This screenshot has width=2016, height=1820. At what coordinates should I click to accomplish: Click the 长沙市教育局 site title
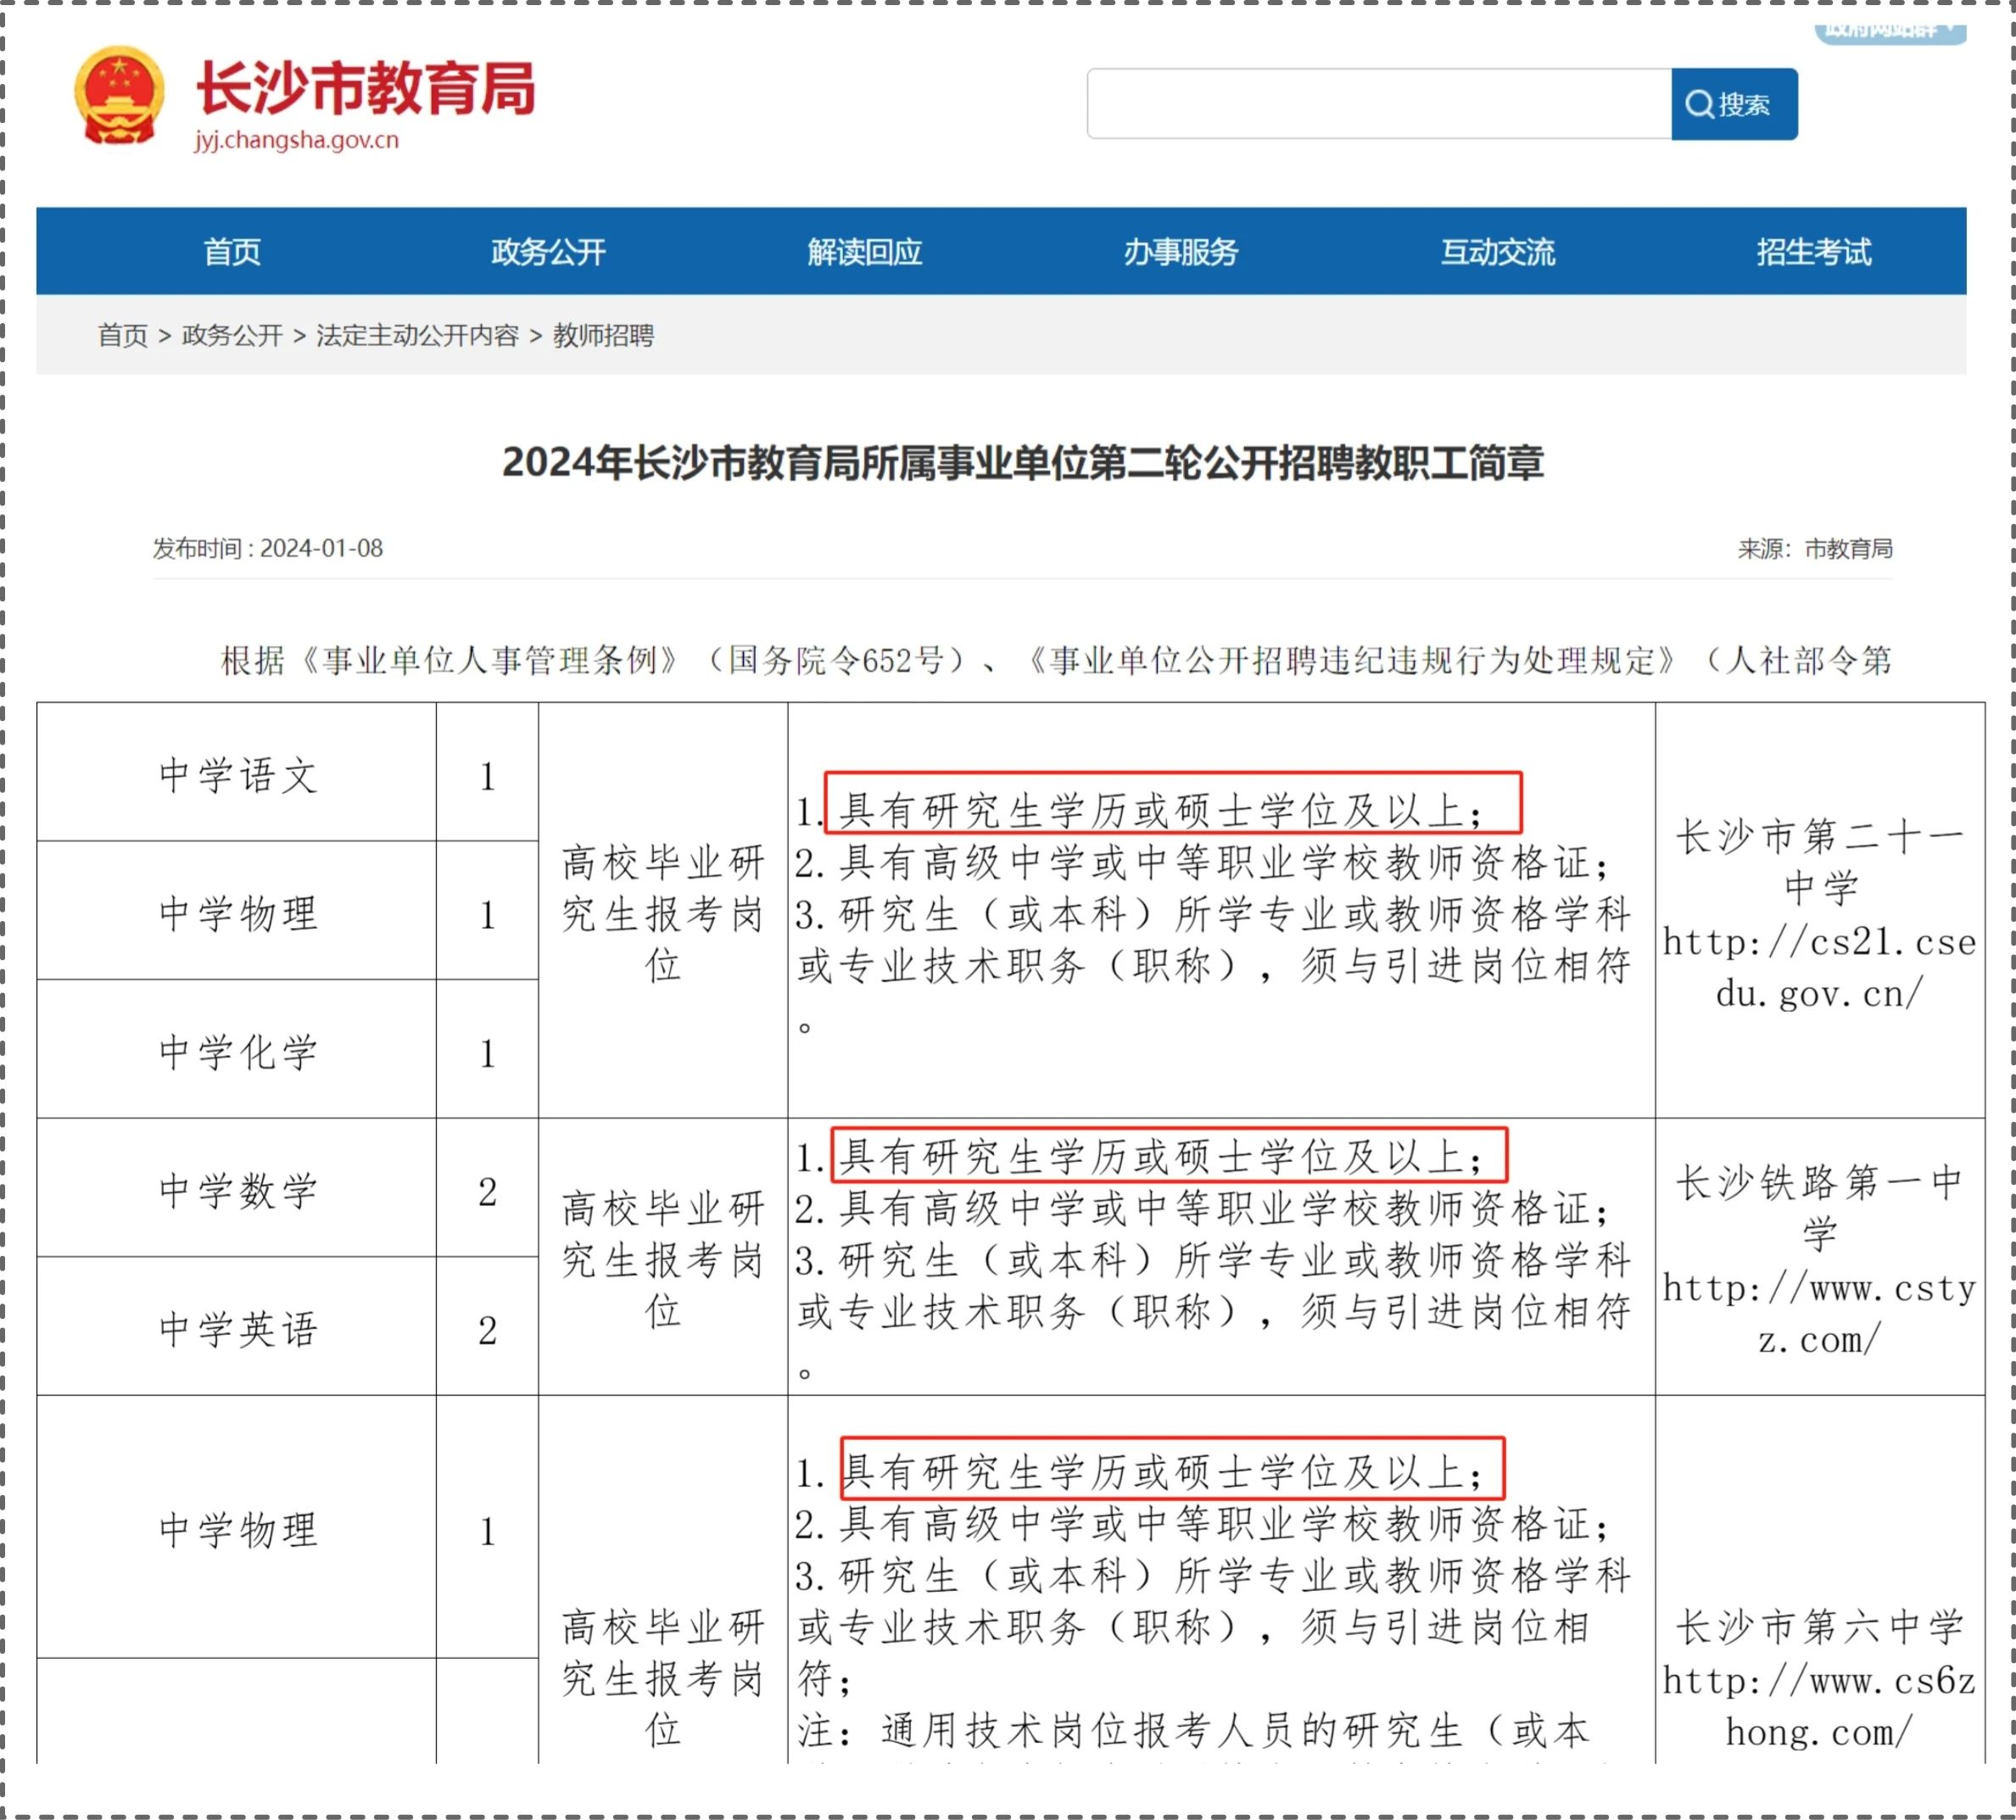pos(365,88)
